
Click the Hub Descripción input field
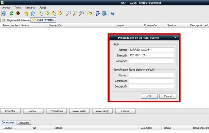[152, 61]
